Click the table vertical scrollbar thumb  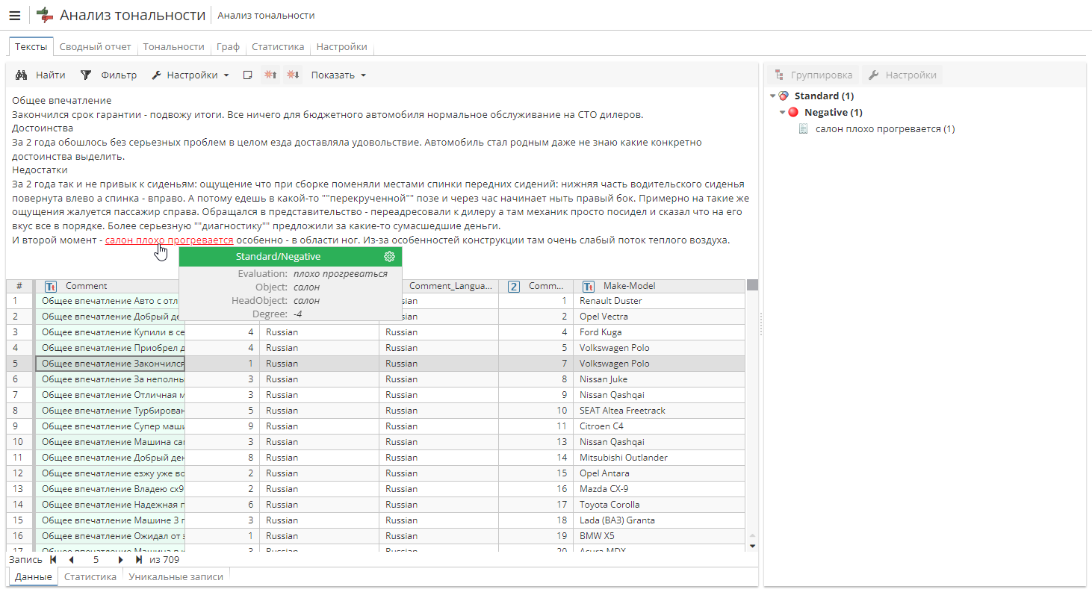[752, 284]
